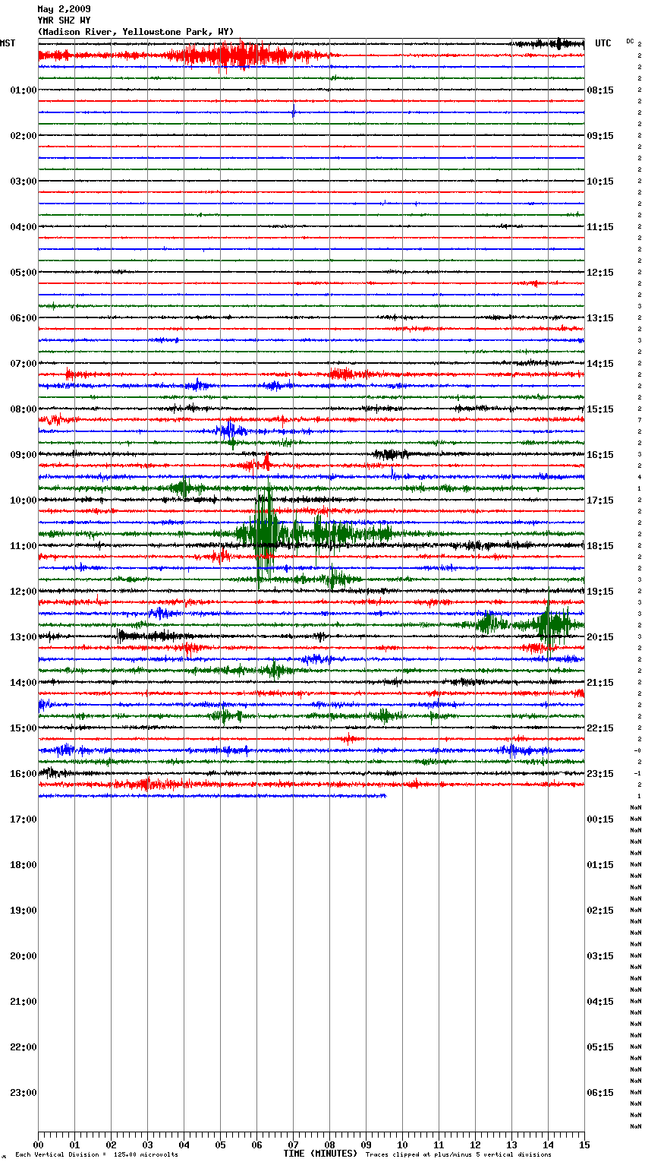645x1165 pixels.
Task: Select the 13:00 MST hour label
Action: click(x=24, y=637)
